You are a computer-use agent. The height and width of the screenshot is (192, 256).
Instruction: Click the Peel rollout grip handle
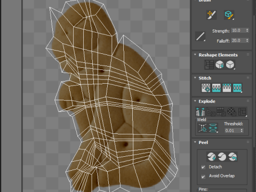click(x=248, y=142)
